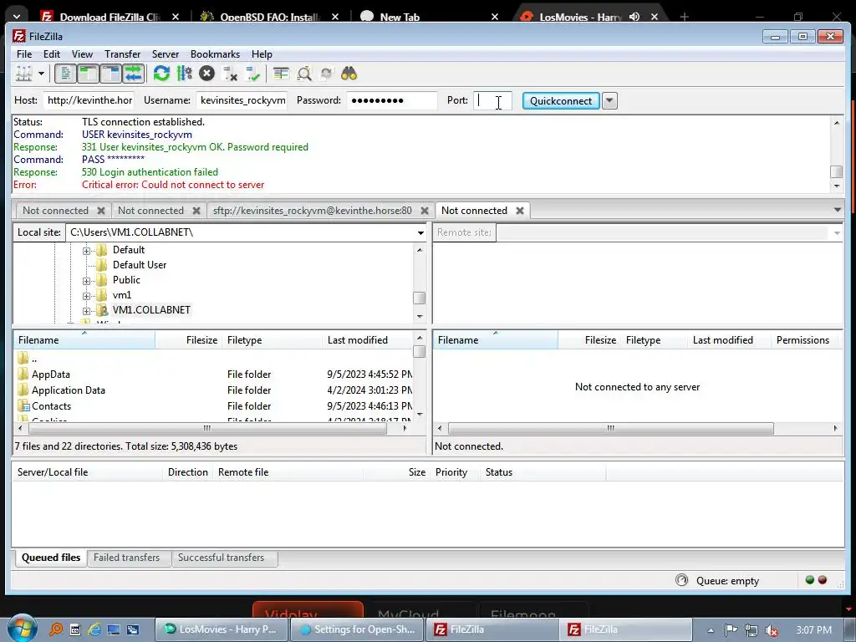Close the active Not connected tab
Image resolution: width=856 pixels, height=642 pixels.
click(x=520, y=211)
